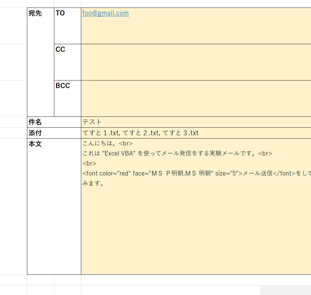This screenshot has height=295, width=311.
Task: Click the cell containing テスト subject text
Action: (x=152, y=122)
